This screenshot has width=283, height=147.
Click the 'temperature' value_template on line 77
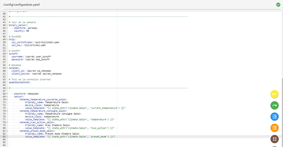coord(70,120)
